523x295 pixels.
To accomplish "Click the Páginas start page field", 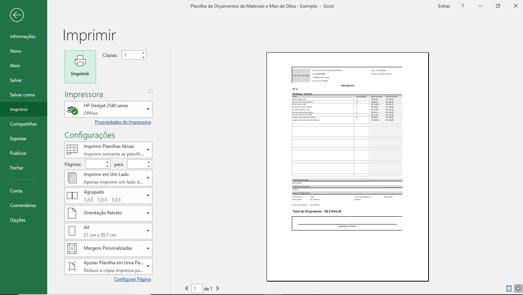I will coord(95,164).
